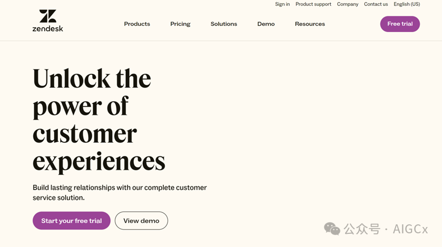The height and width of the screenshot is (247, 442).
Task: Click the "Unlock the power" headline
Action: coord(99,120)
